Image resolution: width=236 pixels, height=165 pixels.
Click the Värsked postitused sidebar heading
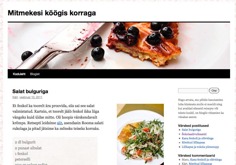tap(193, 126)
